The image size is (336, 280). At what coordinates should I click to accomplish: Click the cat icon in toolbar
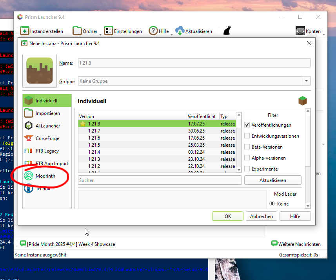(227, 31)
